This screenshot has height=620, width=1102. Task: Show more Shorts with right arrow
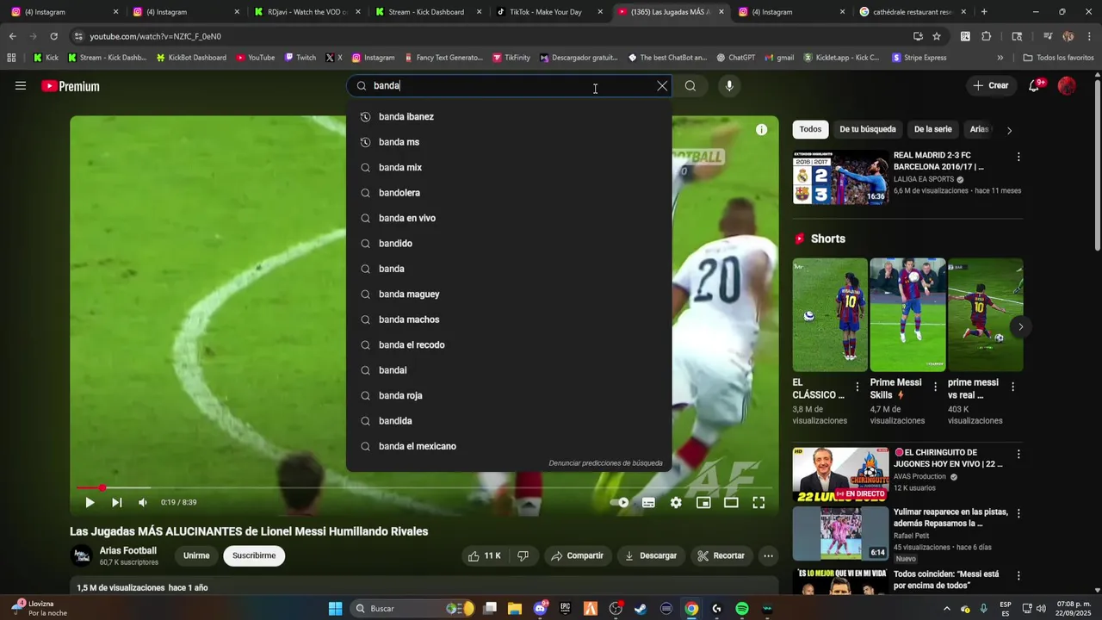pyautogui.click(x=1021, y=326)
